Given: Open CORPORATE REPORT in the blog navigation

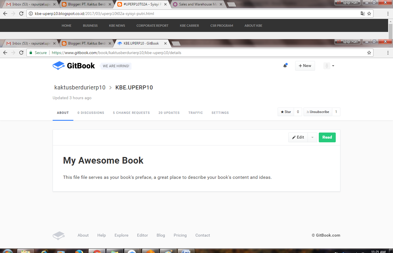Looking at the screenshot, I should coord(152,26).
